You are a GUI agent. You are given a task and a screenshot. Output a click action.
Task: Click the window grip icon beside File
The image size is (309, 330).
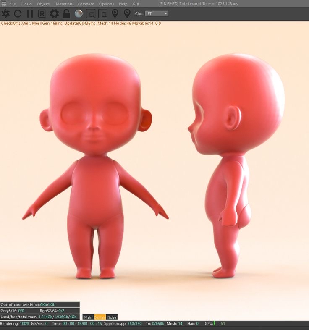[4, 4]
